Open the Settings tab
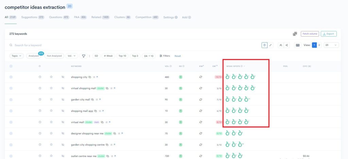The height and width of the screenshot is (159, 348). click(171, 17)
